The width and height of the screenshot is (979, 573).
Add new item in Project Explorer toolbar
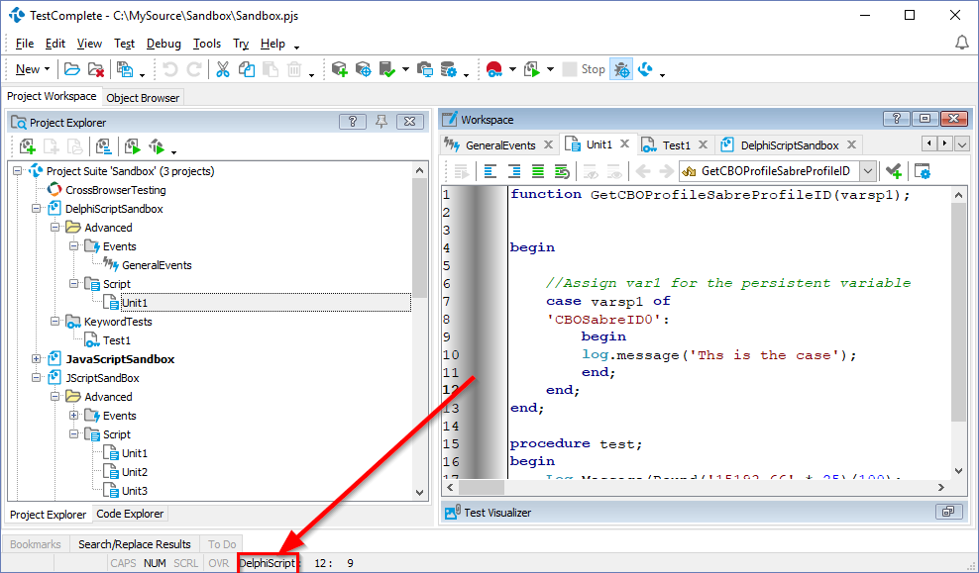click(x=28, y=147)
